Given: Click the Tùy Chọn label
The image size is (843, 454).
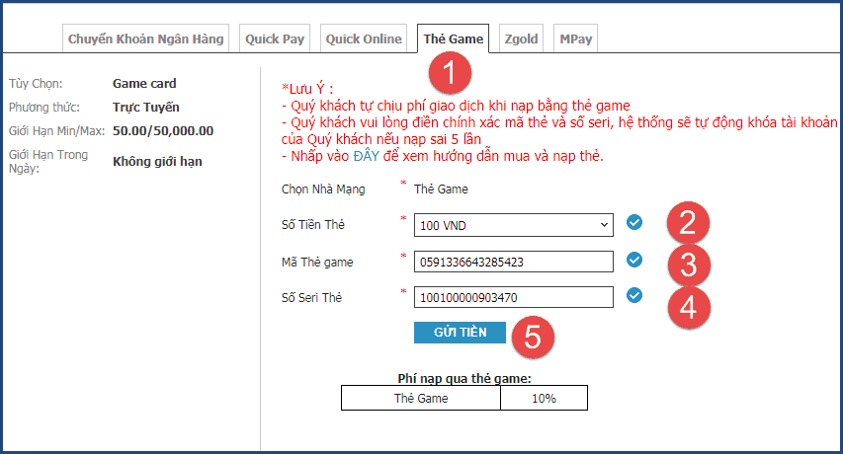Looking at the screenshot, I should tap(36, 84).
